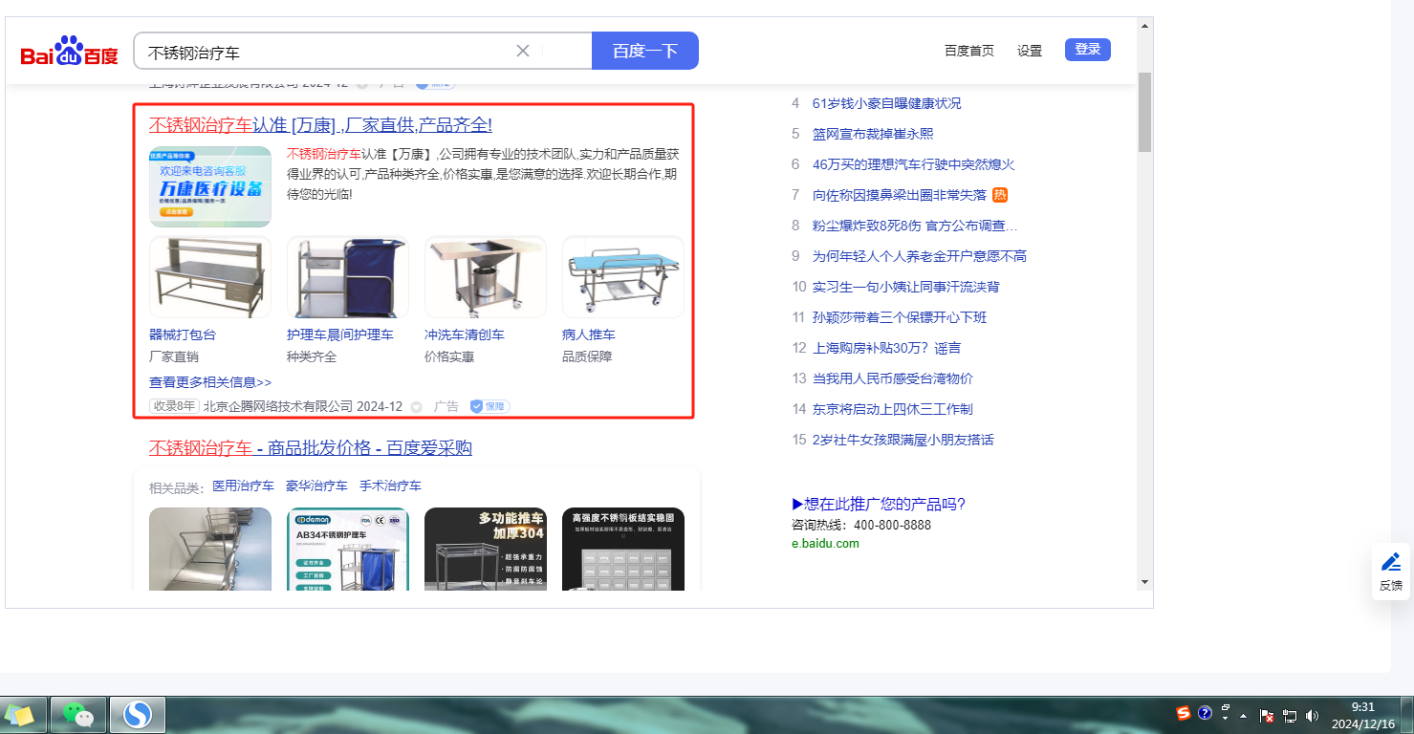Expand the dropdown arrow beside 2024-12
The width and height of the screenshot is (1414, 734).
(416, 407)
